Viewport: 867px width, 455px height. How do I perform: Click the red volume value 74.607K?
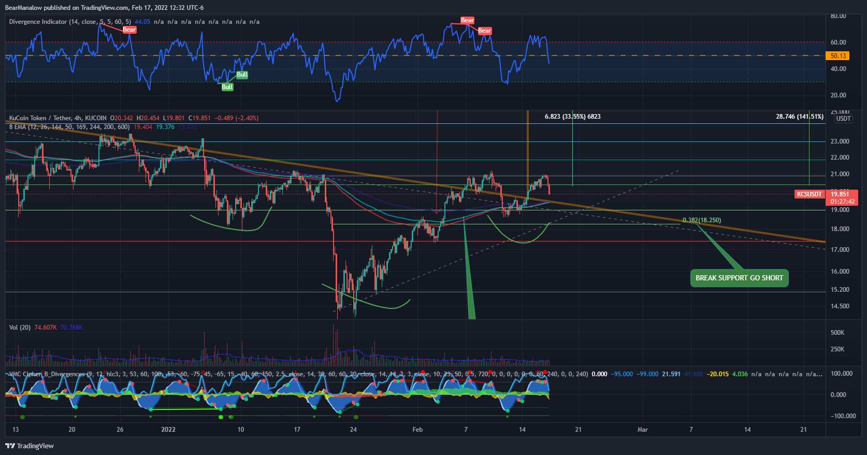[x=46, y=328]
